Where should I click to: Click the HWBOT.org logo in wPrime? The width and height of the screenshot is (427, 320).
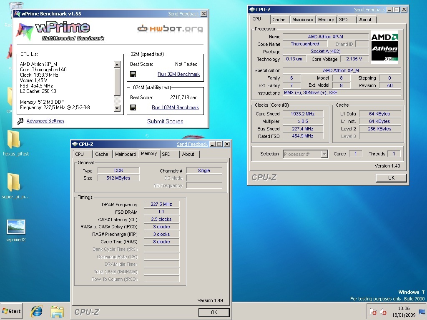pos(170,28)
